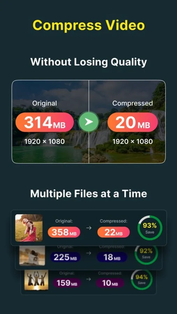
Task: Click the Compress Video yellow heading
Action: click(x=89, y=25)
